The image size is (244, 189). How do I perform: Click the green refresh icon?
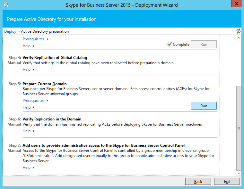click(239, 31)
